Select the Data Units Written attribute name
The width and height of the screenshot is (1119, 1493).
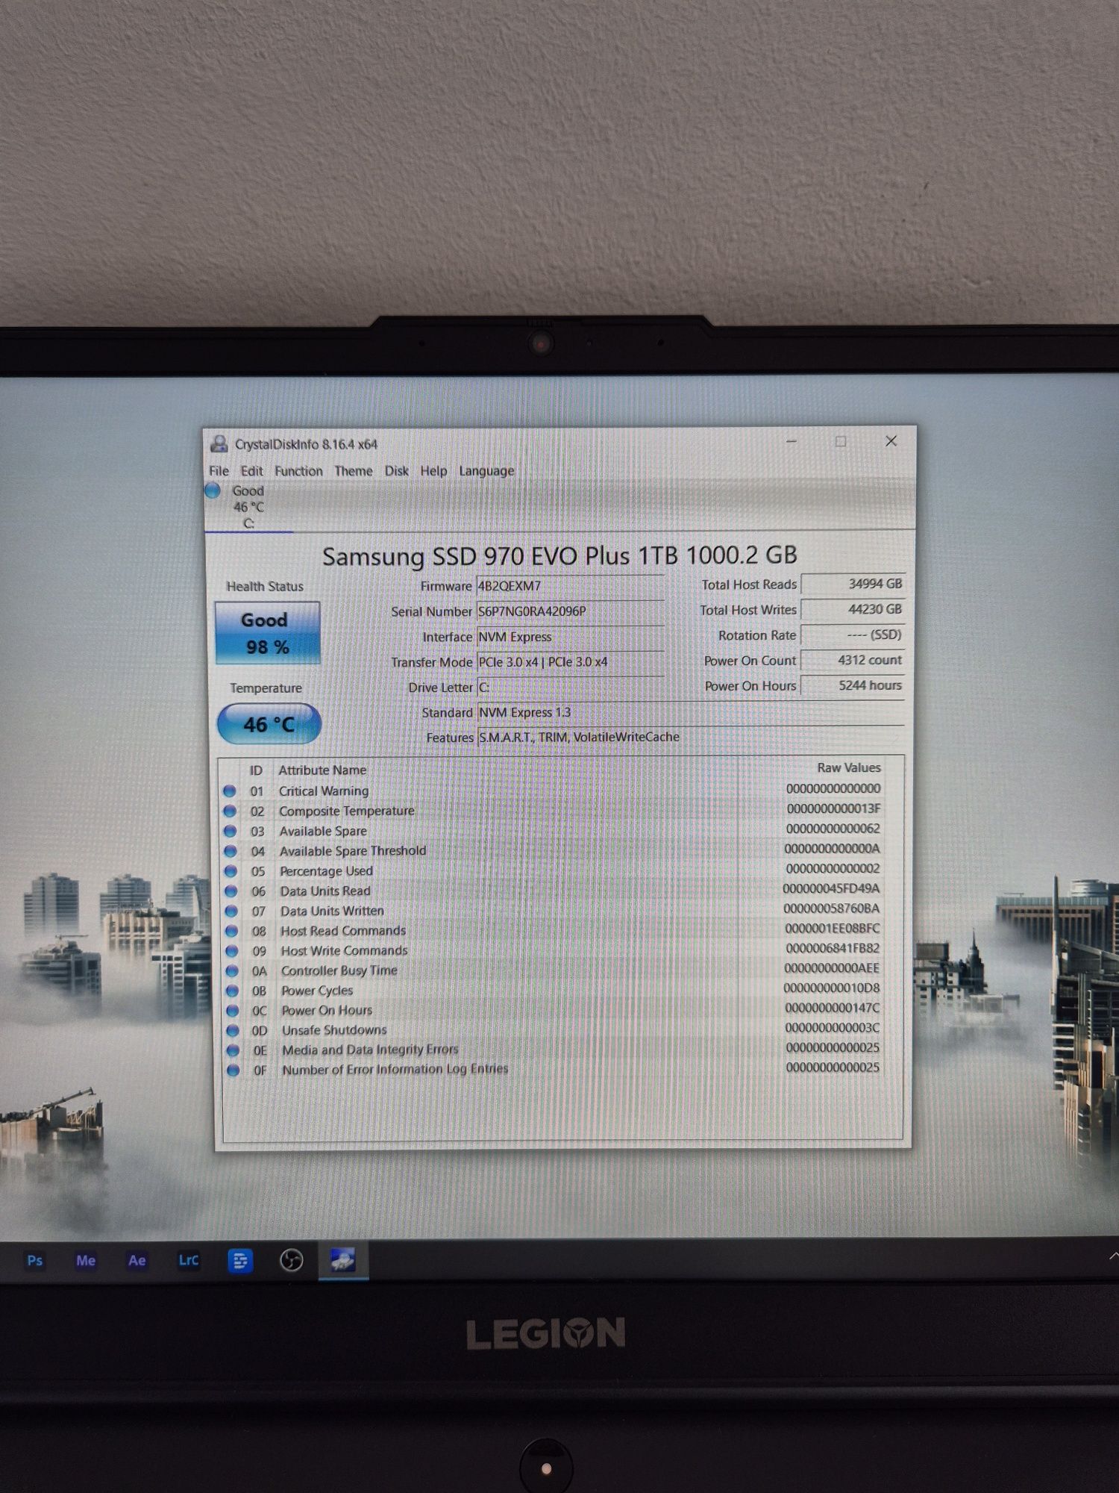click(332, 911)
